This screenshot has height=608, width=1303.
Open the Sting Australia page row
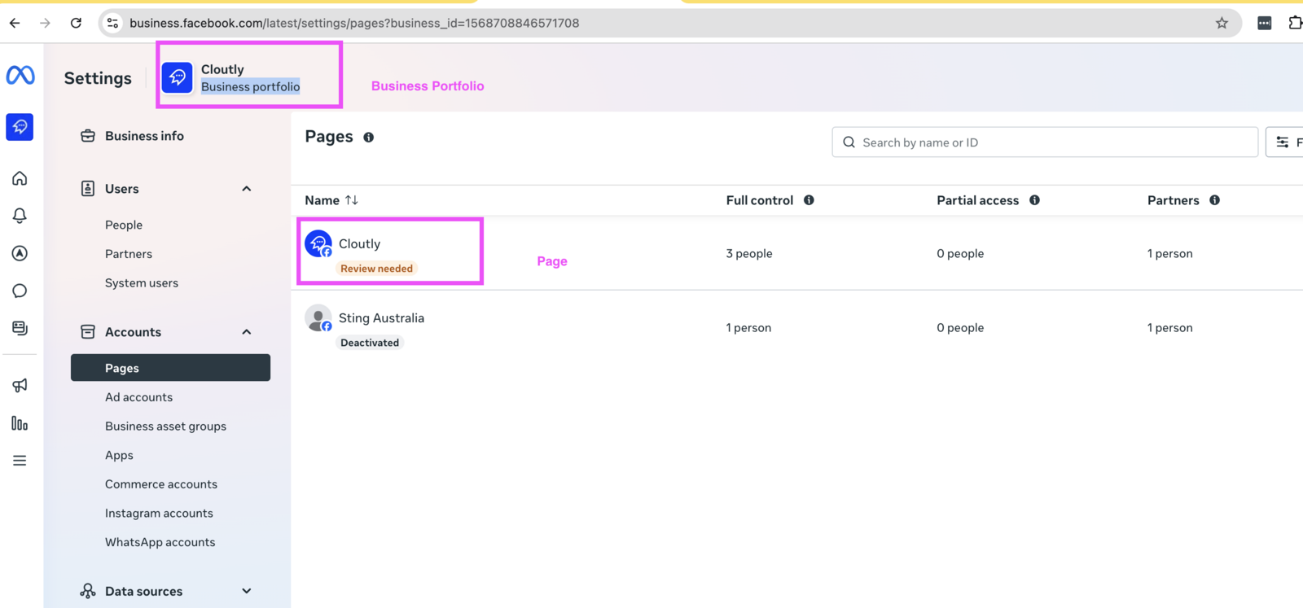[381, 318]
